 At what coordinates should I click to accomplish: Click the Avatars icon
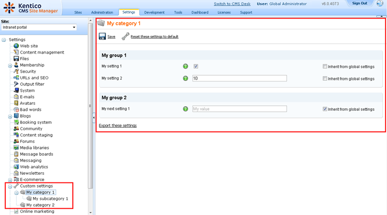17,103
